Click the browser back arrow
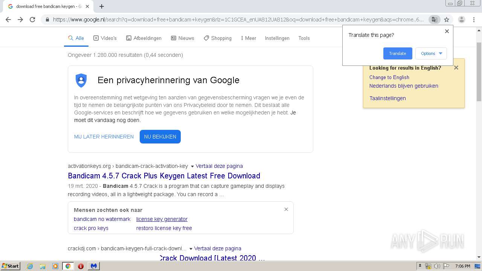 (x=8, y=20)
